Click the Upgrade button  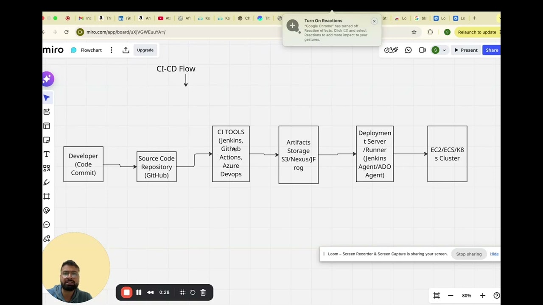point(145,50)
